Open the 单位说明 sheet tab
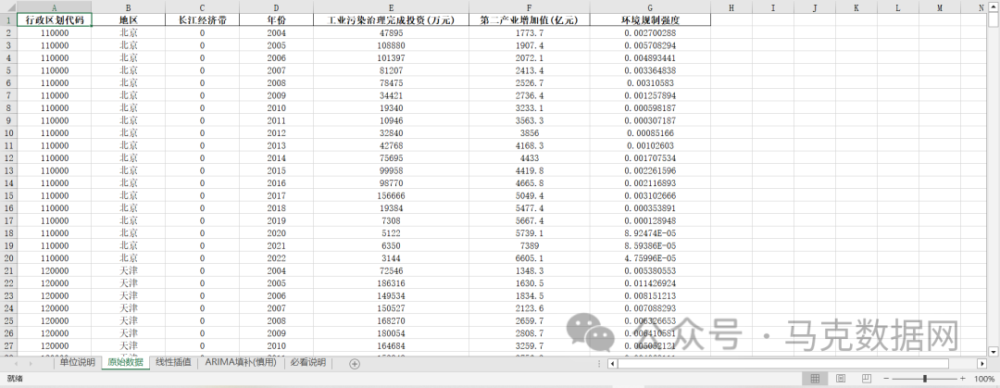 pyautogui.click(x=77, y=362)
